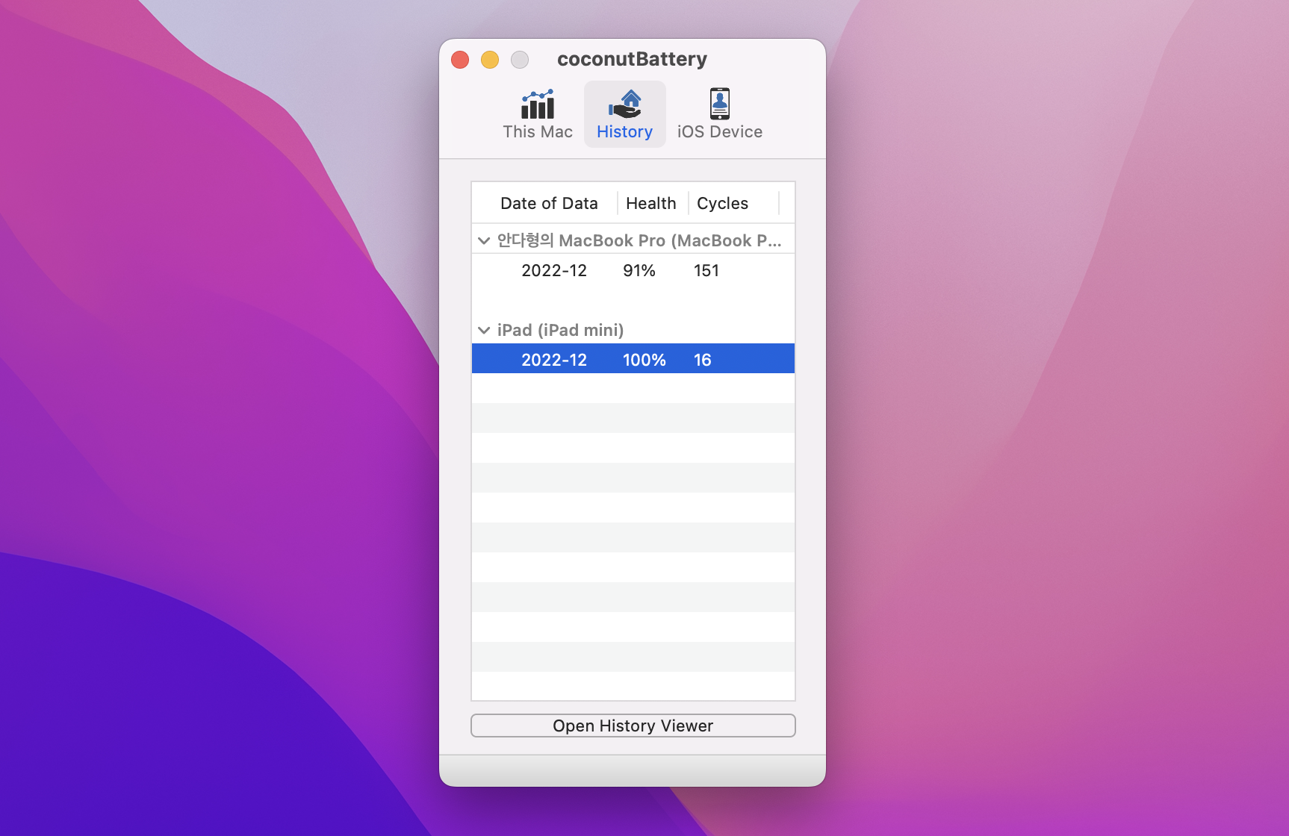
Task: Click the 91% health value
Action: coord(639,270)
